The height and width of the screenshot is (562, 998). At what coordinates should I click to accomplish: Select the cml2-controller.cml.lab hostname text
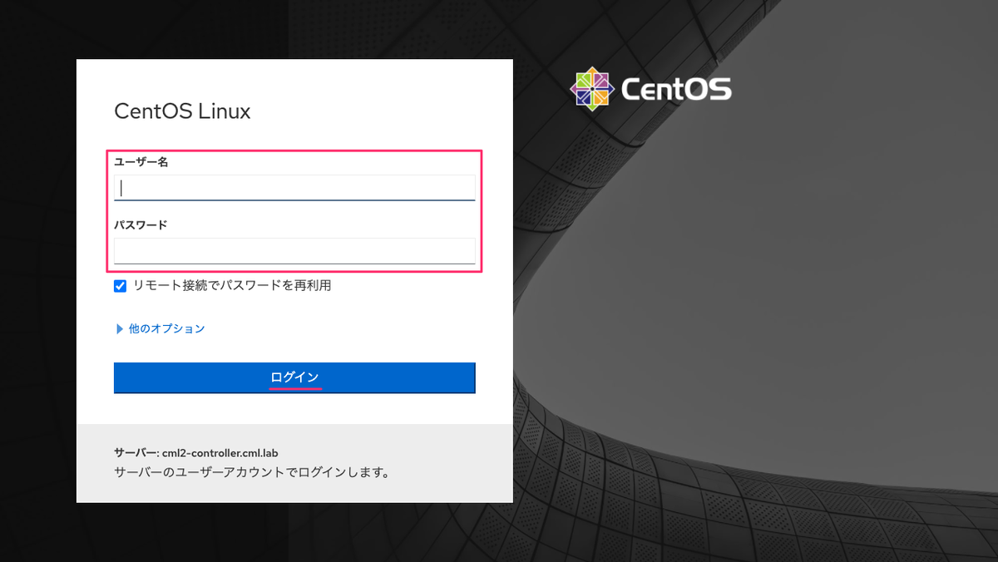point(220,453)
